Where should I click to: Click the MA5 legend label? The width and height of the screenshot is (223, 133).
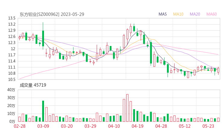pos(162,14)
